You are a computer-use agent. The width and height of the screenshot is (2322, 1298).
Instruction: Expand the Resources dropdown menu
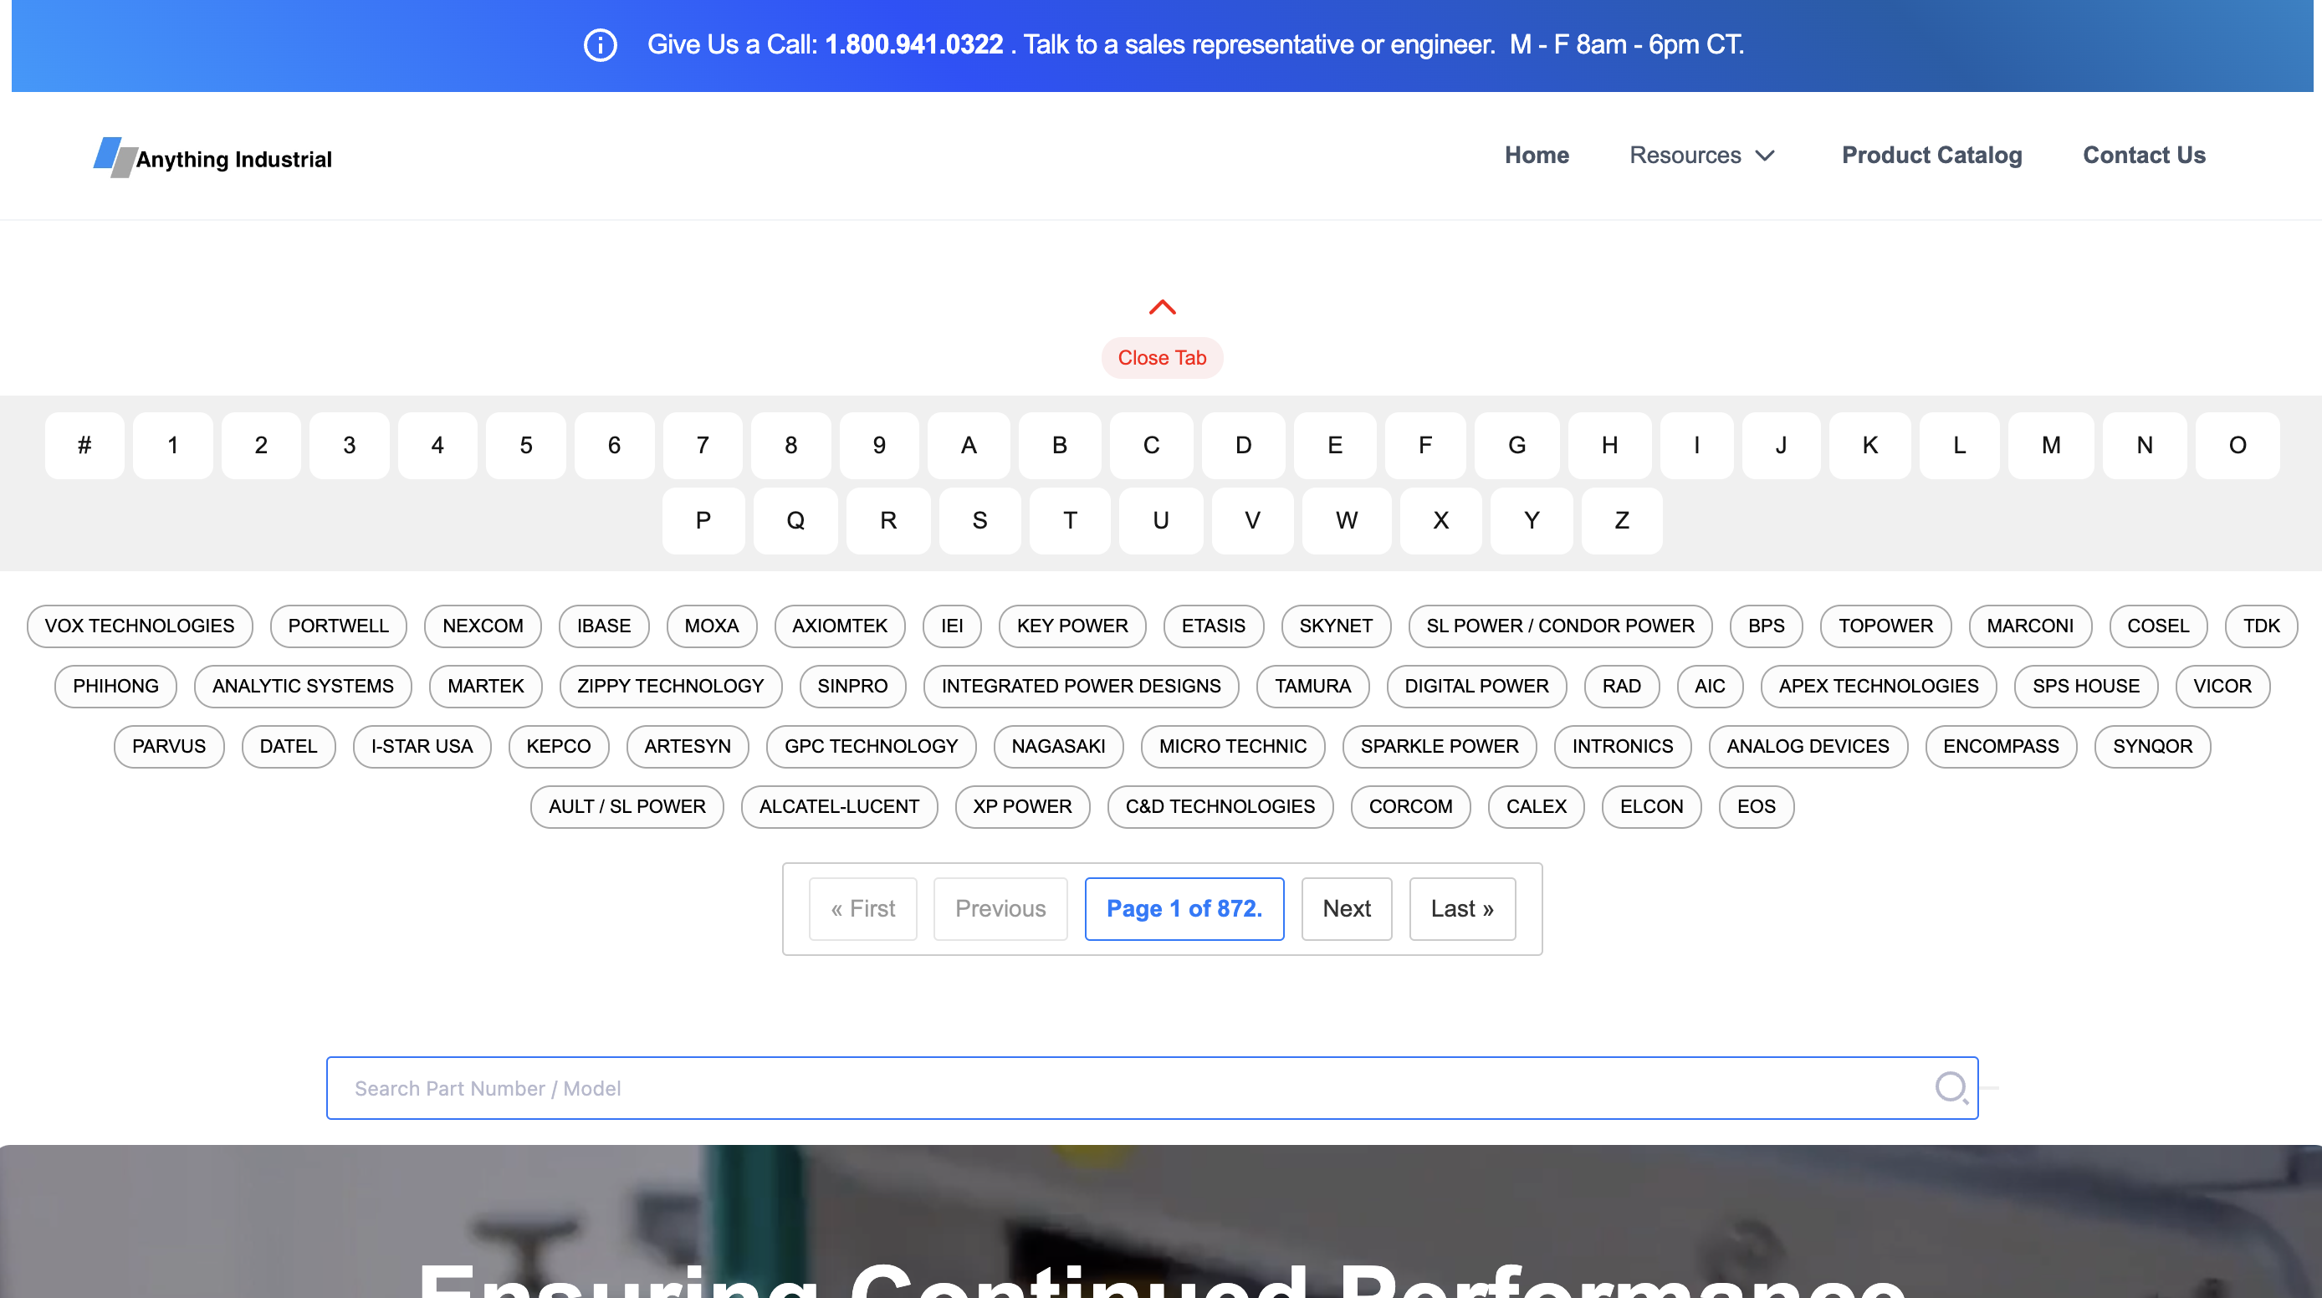pyautogui.click(x=1701, y=155)
